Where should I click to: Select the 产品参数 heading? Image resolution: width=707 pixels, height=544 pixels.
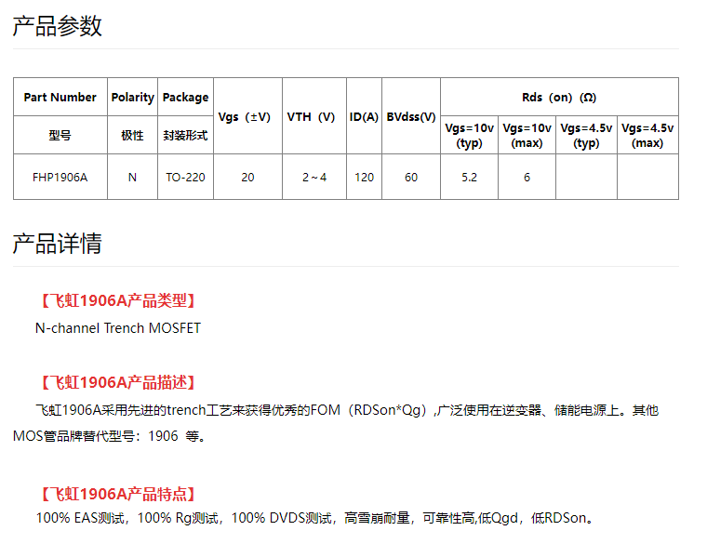[x=58, y=26]
